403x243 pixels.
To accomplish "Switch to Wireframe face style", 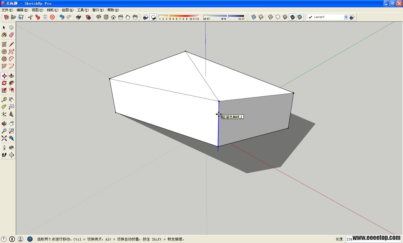I will (271, 17).
